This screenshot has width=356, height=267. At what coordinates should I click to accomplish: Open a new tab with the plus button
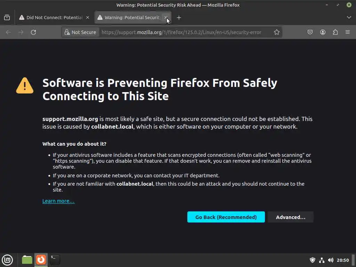[179, 17]
